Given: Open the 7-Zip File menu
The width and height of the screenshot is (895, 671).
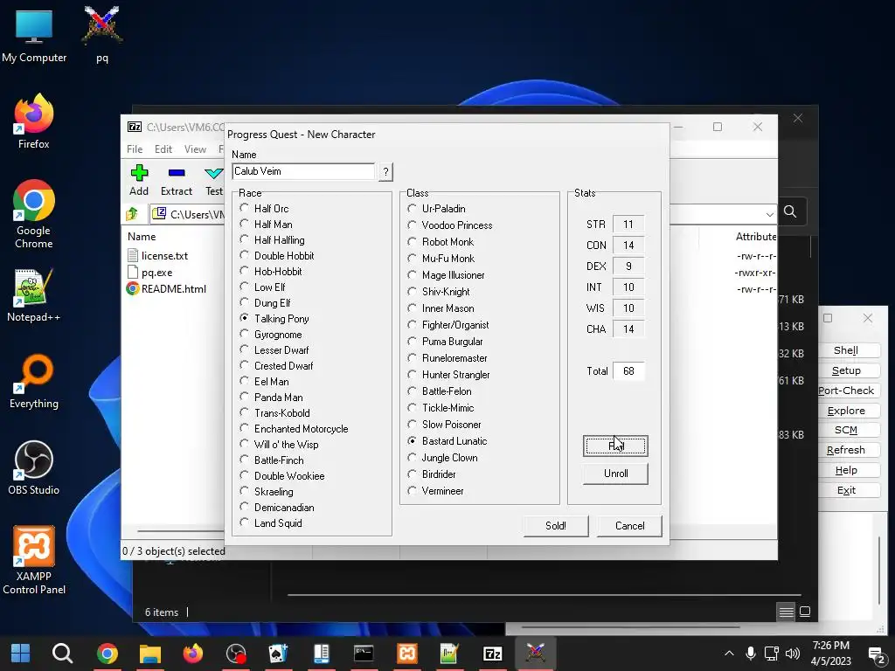Looking at the screenshot, I should click(x=135, y=149).
